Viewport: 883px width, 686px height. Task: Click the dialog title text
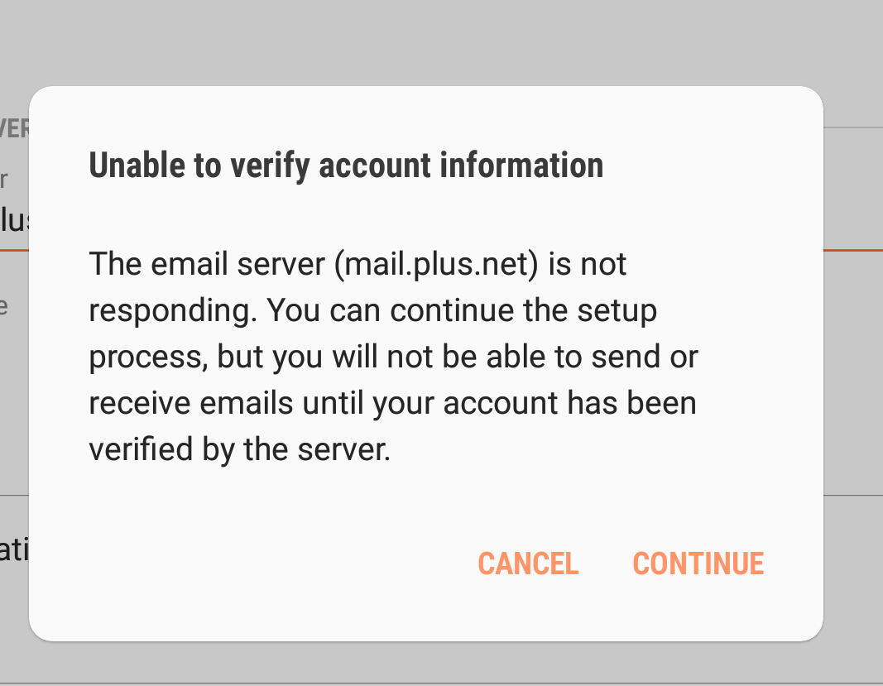346,165
